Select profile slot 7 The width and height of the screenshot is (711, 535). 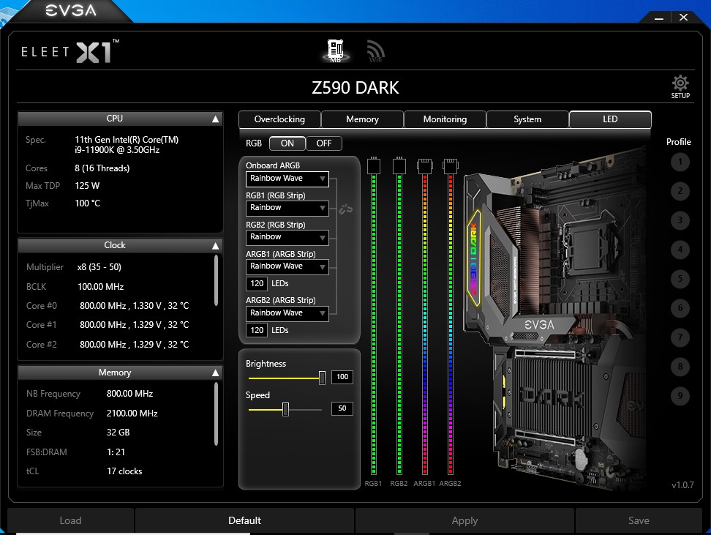coord(680,337)
